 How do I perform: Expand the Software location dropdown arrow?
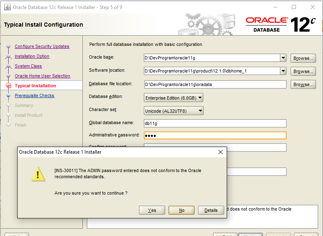click(x=283, y=71)
